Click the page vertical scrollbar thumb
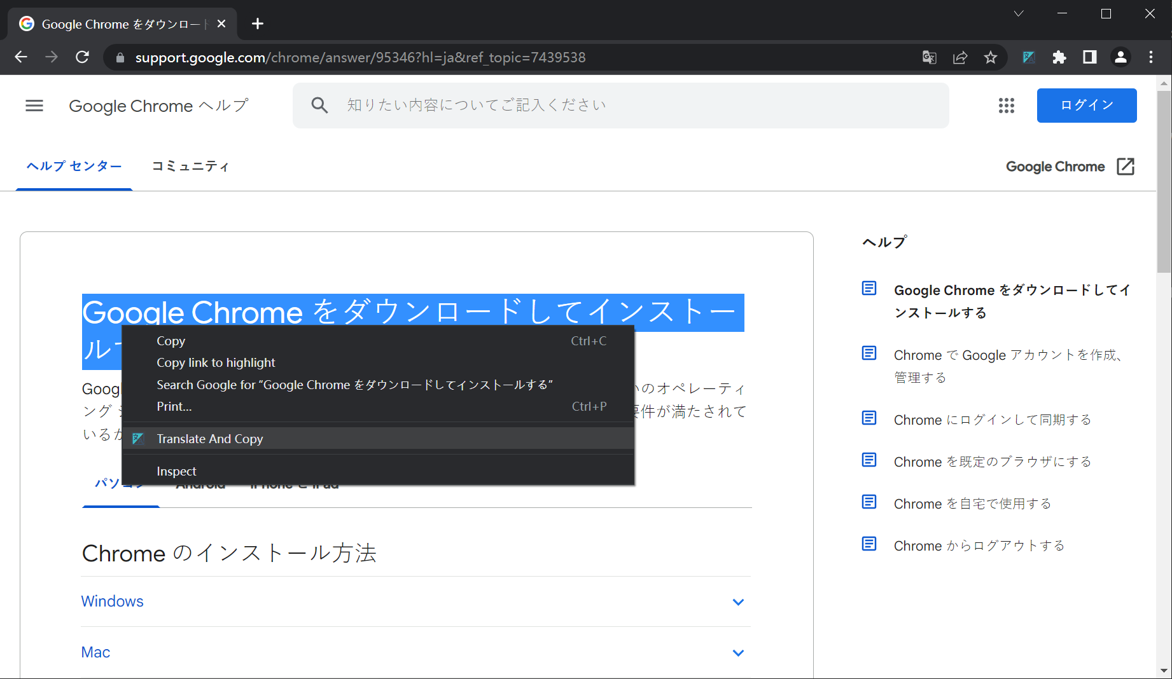The image size is (1172, 679). [1164, 181]
